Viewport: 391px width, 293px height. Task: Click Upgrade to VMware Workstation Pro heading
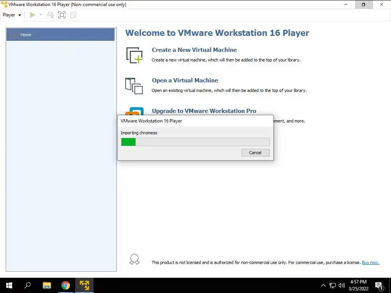click(x=204, y=111)
